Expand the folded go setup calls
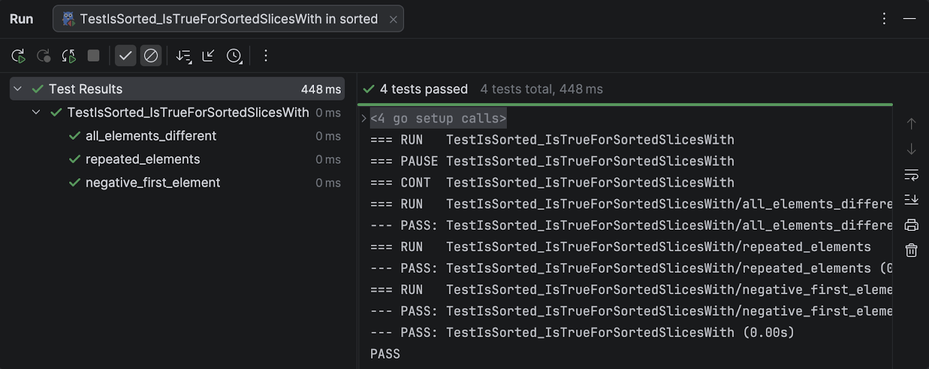 (x=364, y=118)
